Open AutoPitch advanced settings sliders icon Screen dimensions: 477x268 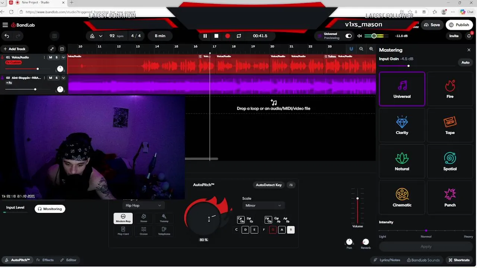[x=291, y=185]
